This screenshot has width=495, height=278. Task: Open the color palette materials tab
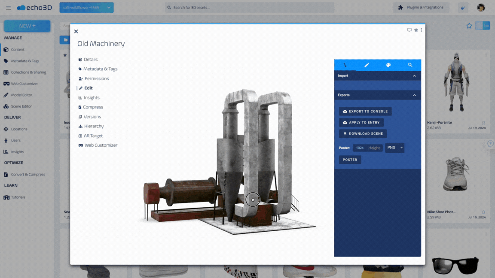388,65
